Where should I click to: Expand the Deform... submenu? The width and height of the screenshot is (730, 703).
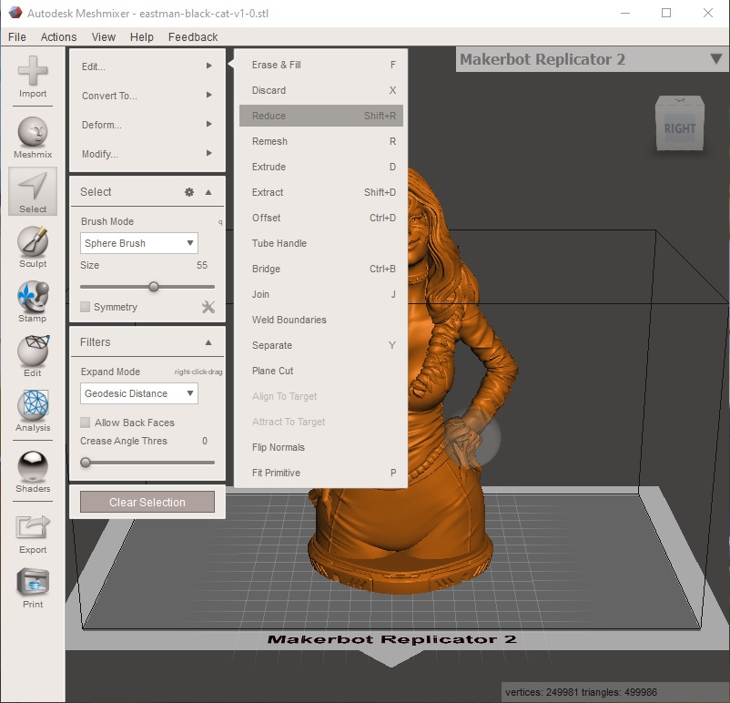tap(147, 125)
